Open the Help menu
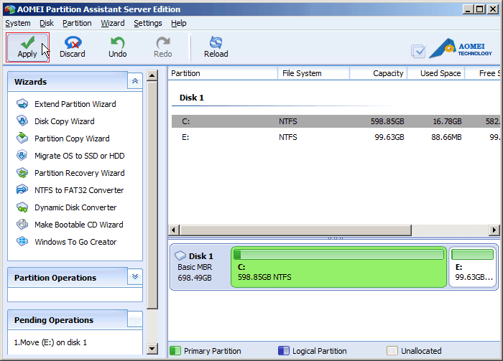Viewport: 503px width, 361px height. [179, 24]
